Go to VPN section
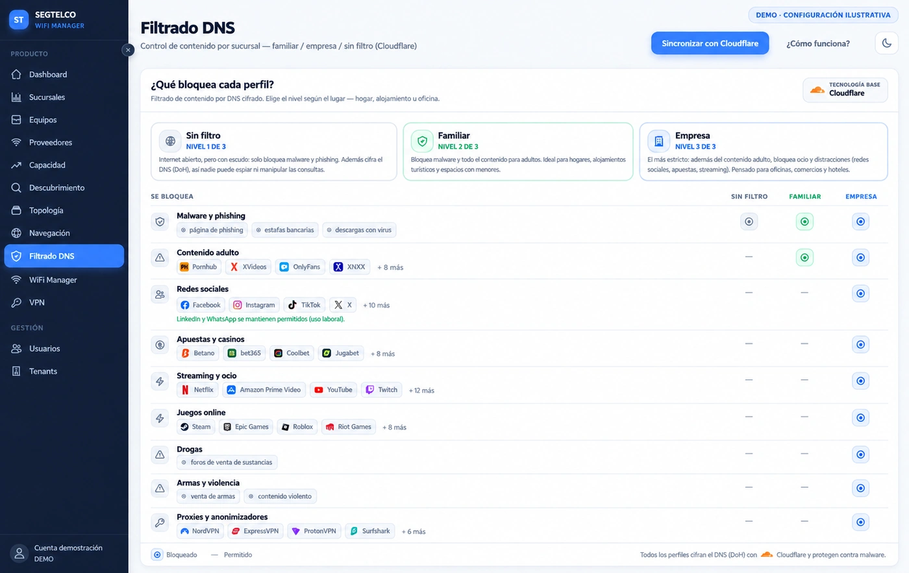 point(64,302)
